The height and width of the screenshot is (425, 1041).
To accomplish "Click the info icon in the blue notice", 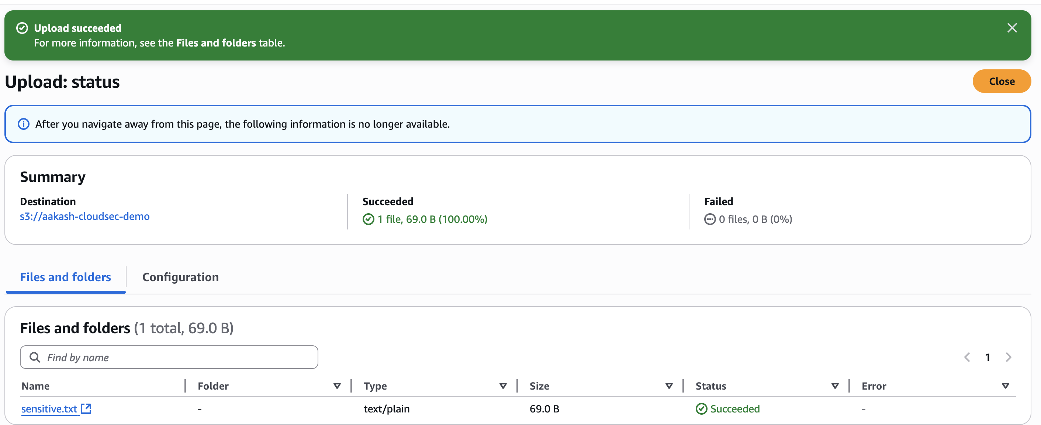I will pyautogui.click(x=24, y=124).
